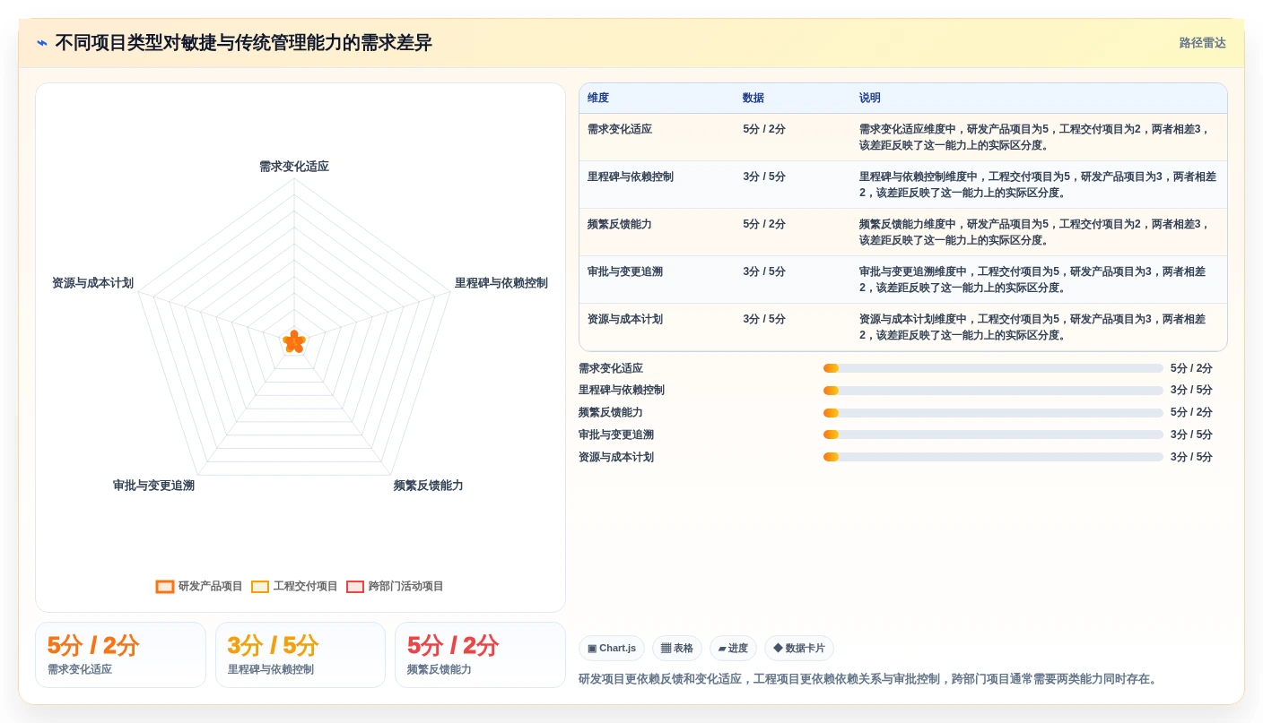Click the 路径雷达 label in header

coord(1202,43)
